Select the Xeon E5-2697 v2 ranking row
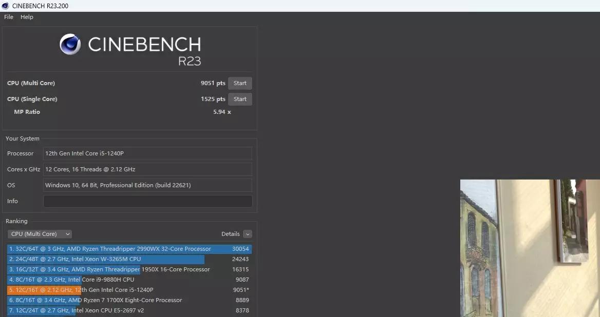This screenshot has height=317, width=600. 129,310
